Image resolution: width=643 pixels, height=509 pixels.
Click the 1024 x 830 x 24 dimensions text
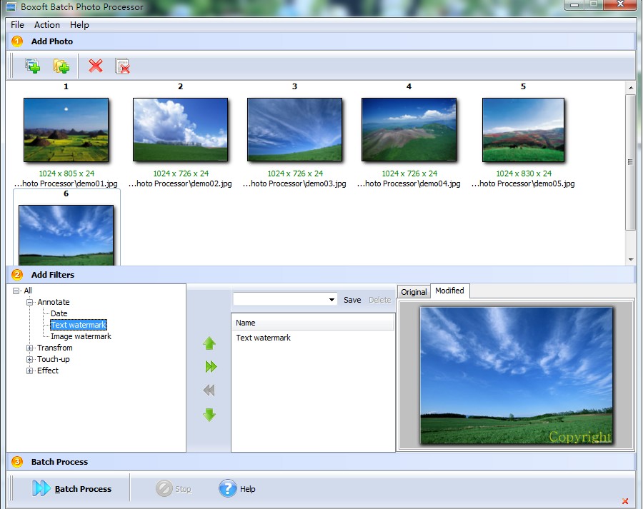coord(524,173)
